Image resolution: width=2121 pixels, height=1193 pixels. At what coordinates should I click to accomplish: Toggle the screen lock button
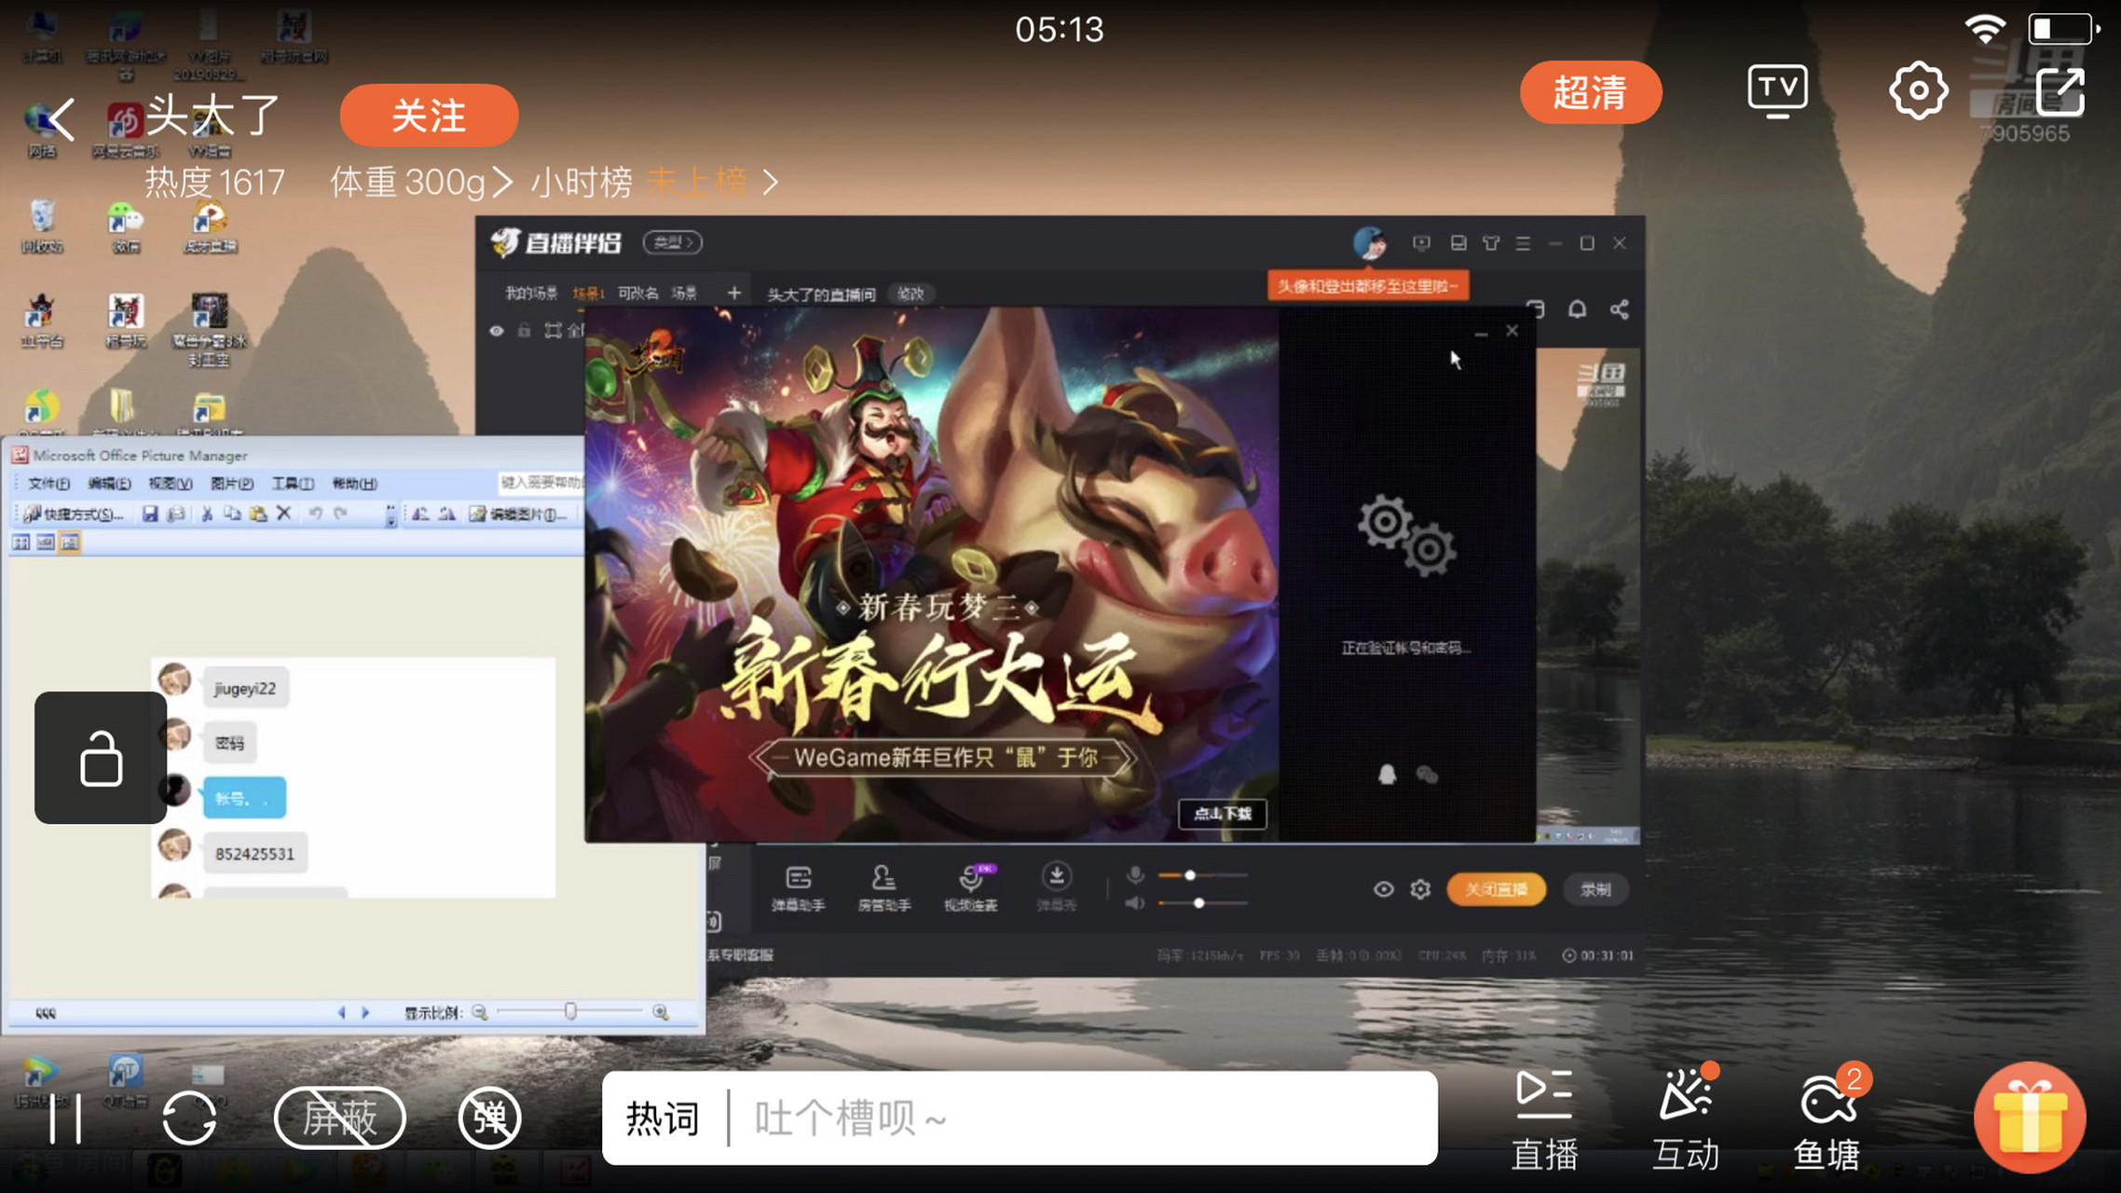click(x=101, y=758)
